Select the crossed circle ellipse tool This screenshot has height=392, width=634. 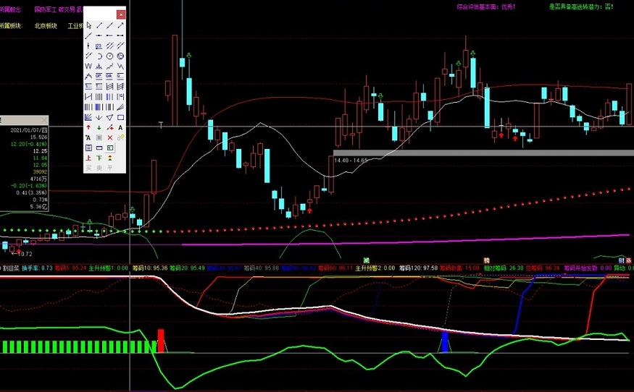(120, 56)
